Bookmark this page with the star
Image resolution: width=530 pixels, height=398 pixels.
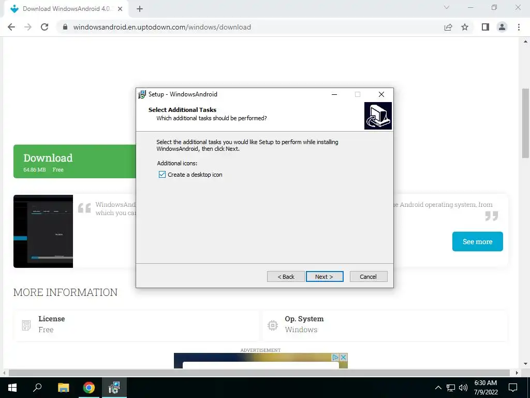pos(465,27)
